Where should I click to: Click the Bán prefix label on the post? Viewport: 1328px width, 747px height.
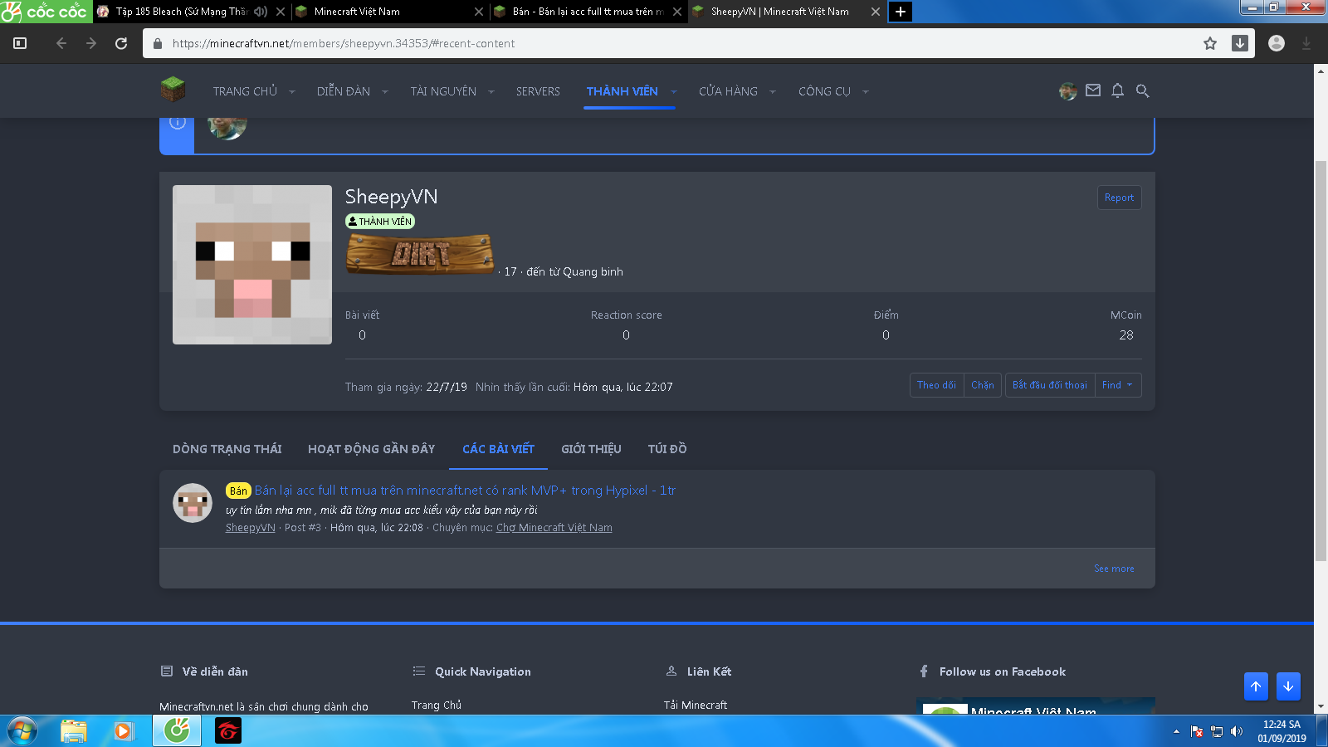point(238,491)
